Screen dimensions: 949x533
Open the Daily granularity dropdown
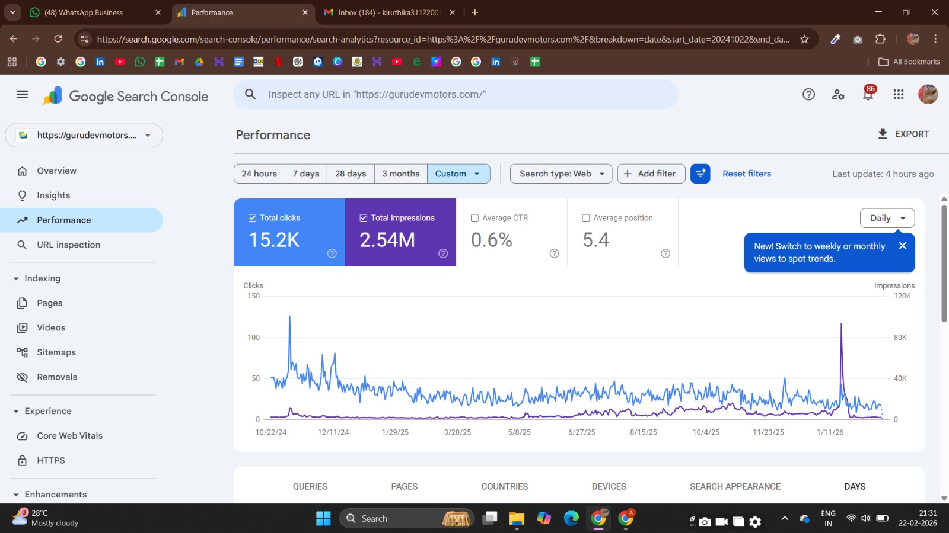pos(887,218)
